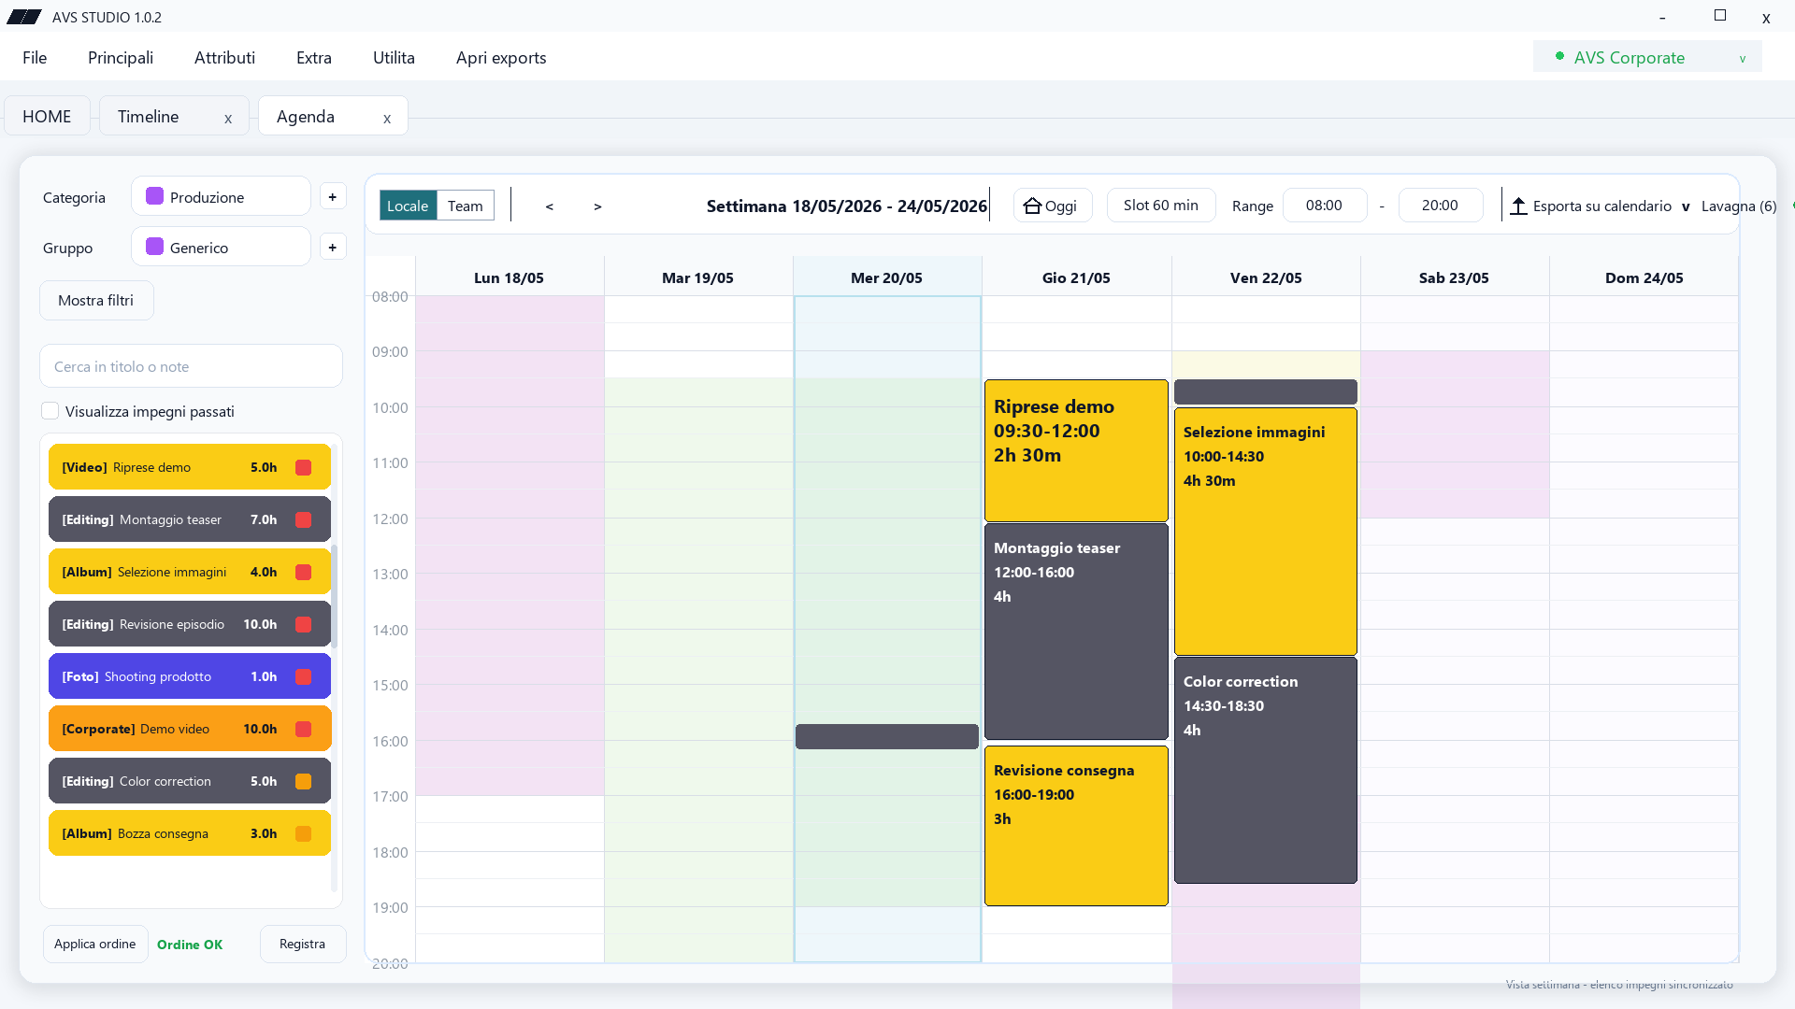Add a new group with plus button

click(333, 248)
